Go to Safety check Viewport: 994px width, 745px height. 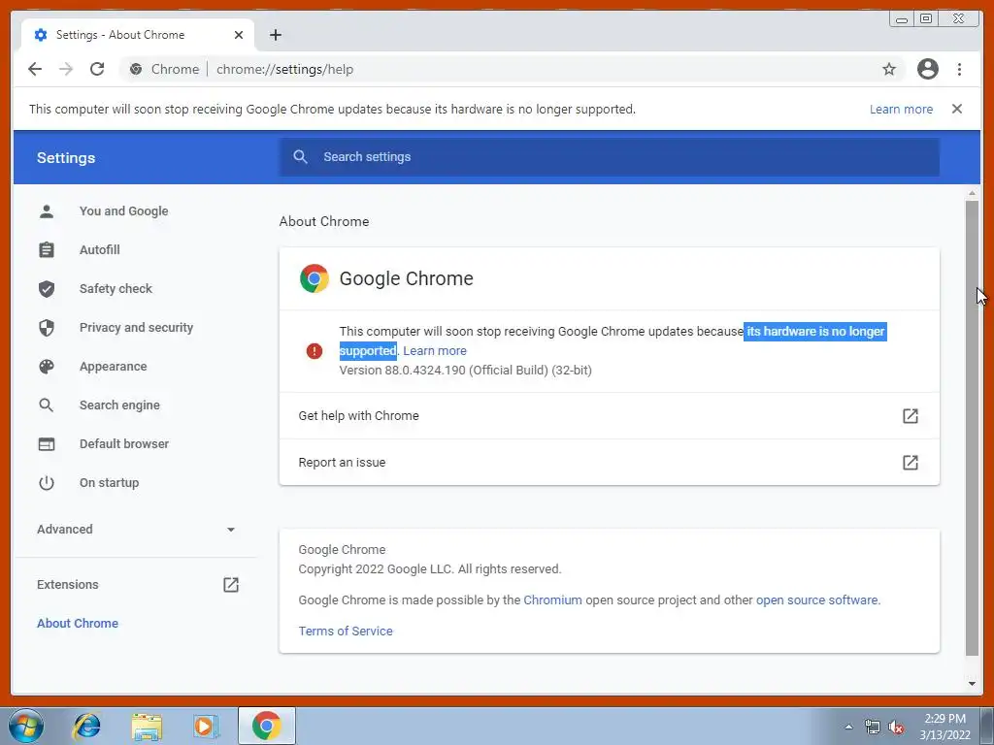(116, 289)
